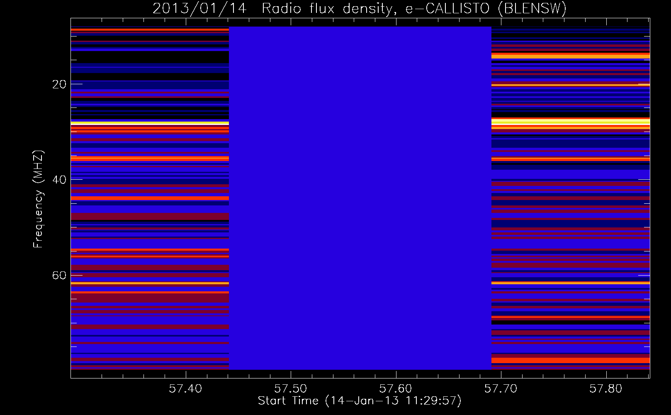Image resolution: width=671 pixels, height=415 pixels.
Task: Click the x-axis tick label '57.80'
Action: click(606, 389)
